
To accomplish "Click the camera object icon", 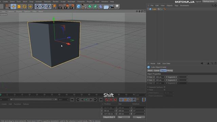I will [112, 6].
